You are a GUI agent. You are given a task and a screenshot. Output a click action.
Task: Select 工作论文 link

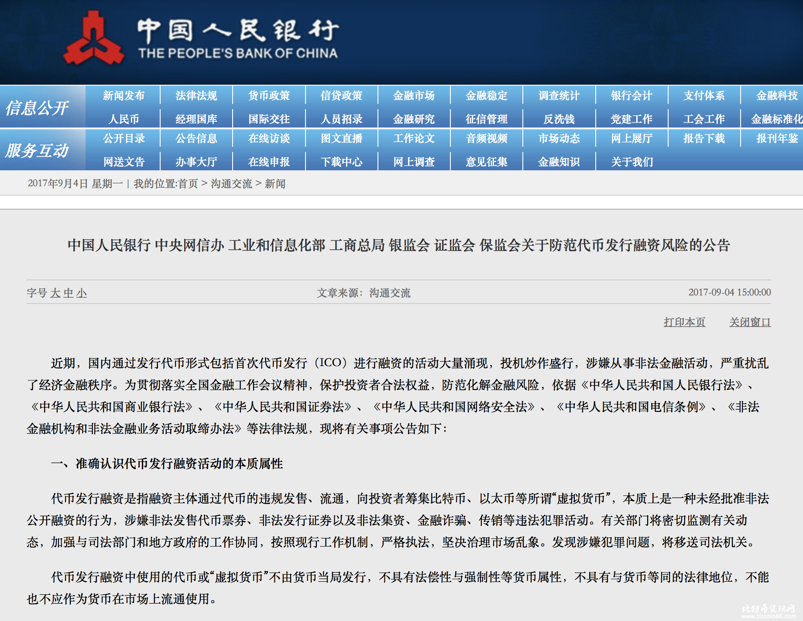click(414, 138)
